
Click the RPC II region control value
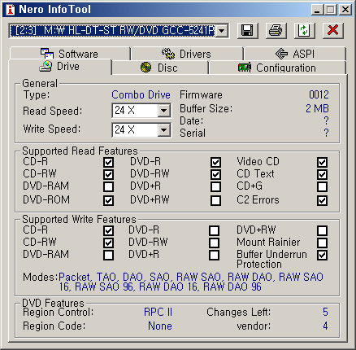(158, 312)
